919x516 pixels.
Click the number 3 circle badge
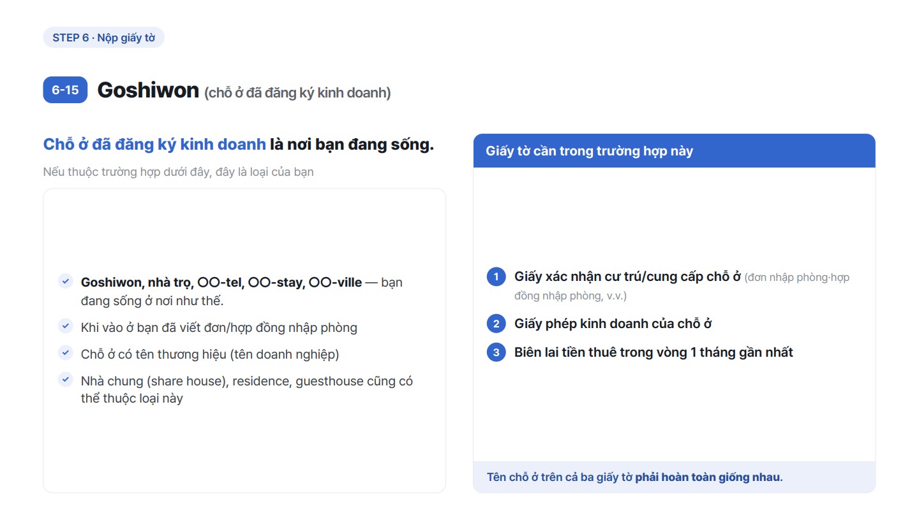[x=496, y=352]
